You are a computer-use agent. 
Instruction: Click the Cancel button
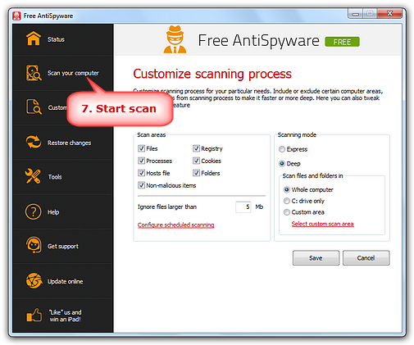click(366, 258)
